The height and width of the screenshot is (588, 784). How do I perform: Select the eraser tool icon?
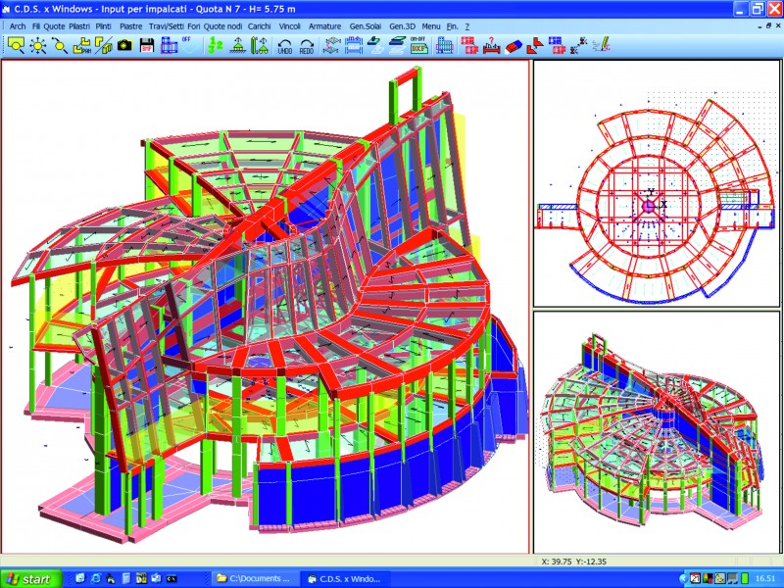[514, 44]
